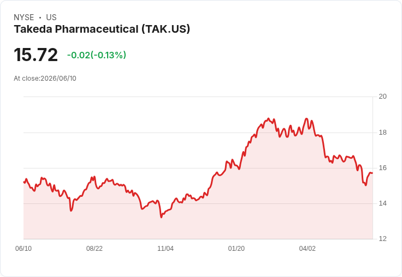Click the NYSE exchange label
Screen dimensions: 402x277
tap(24, 17)
